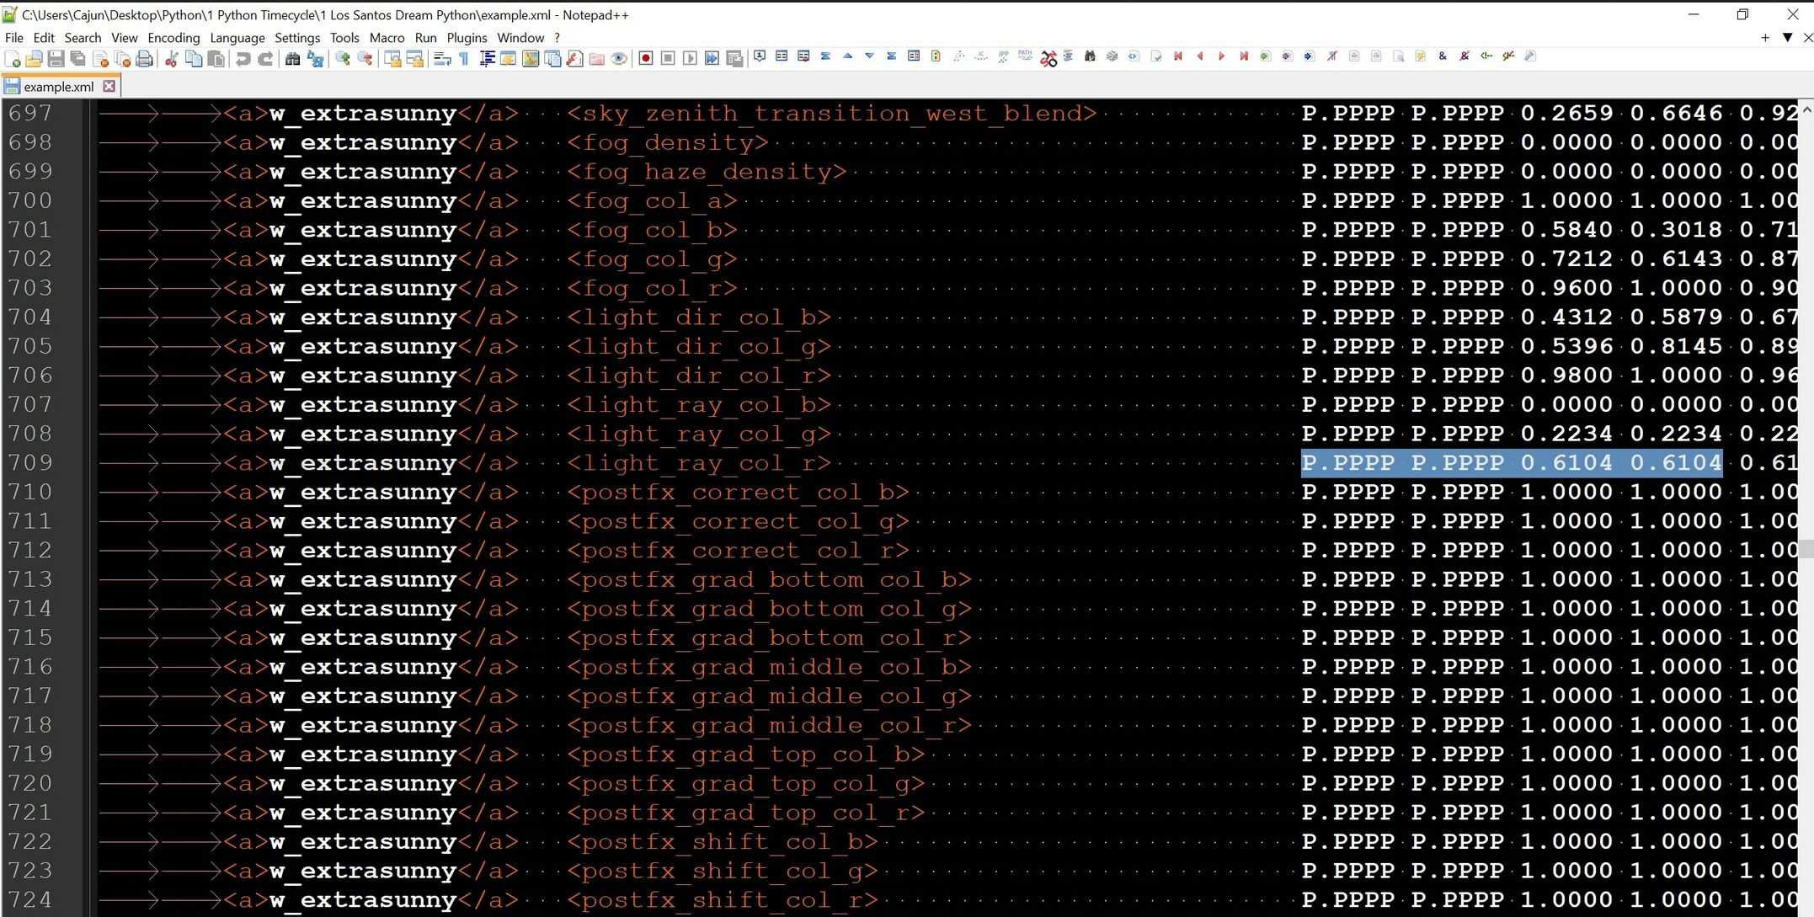Start macro recording with red circle icon
Screen dimensions: 1814x917
646,58
